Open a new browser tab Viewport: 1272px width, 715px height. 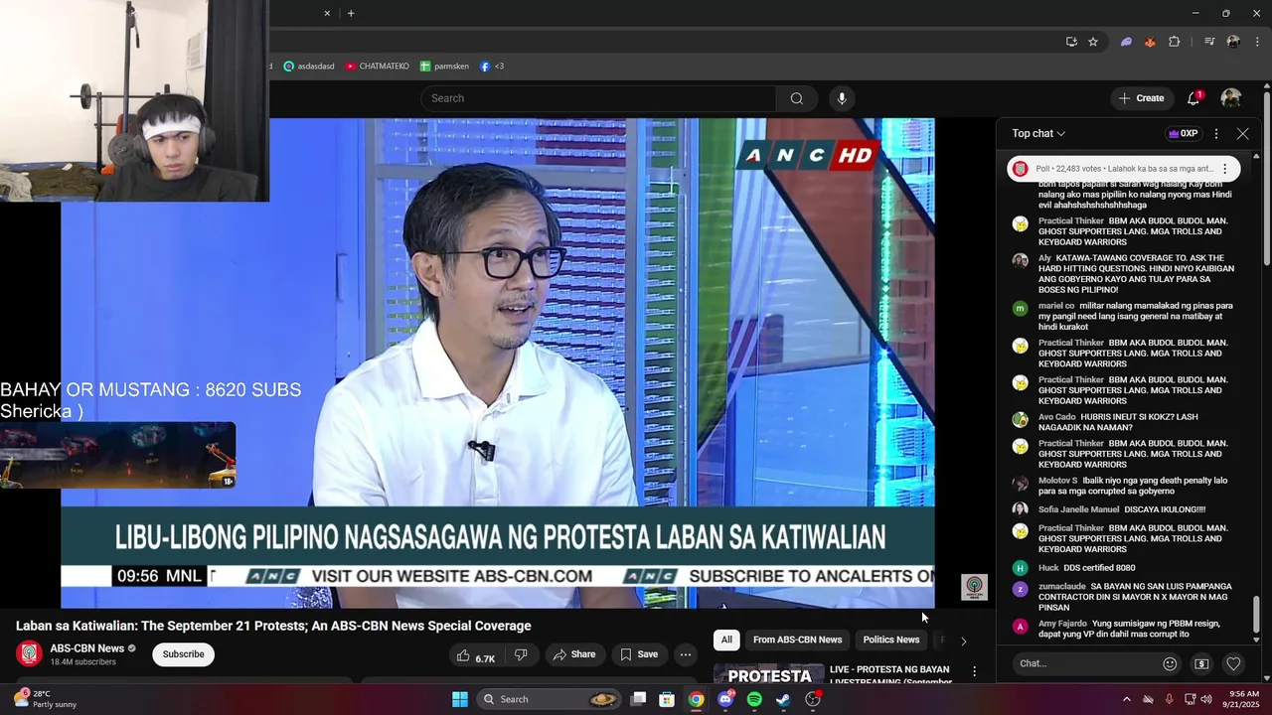(x=351, y=13)
